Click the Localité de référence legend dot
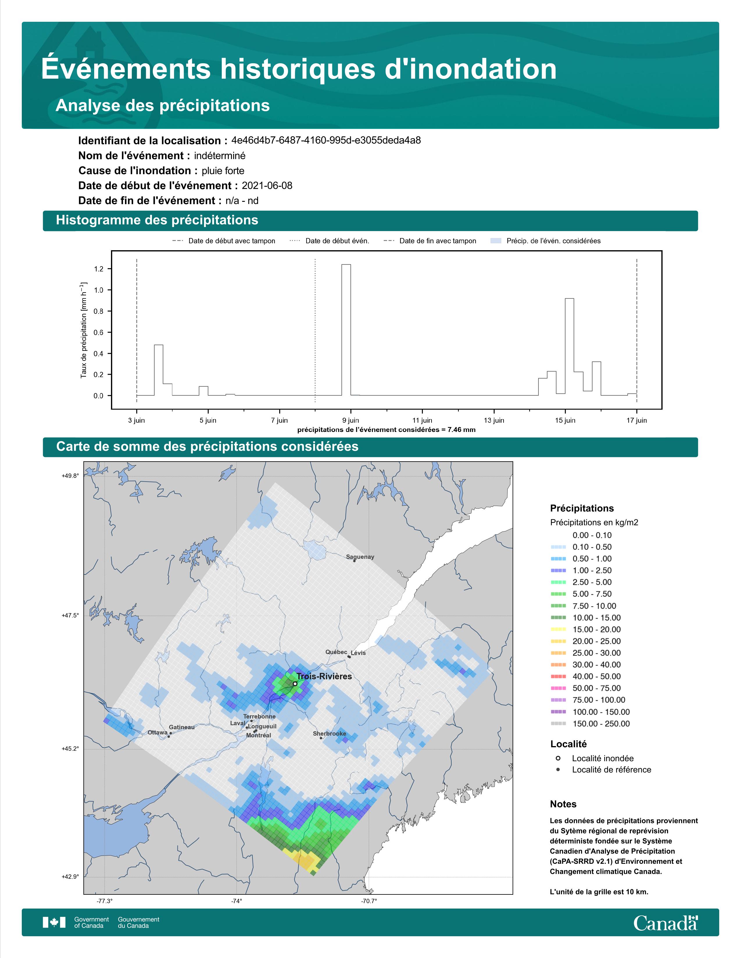741x958 pixels. pos(558,769)
